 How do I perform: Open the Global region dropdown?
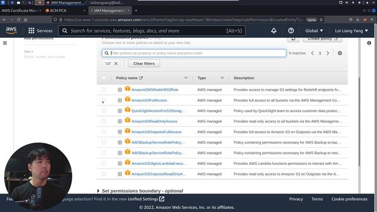pyautogui.click(x=314, y=31)
